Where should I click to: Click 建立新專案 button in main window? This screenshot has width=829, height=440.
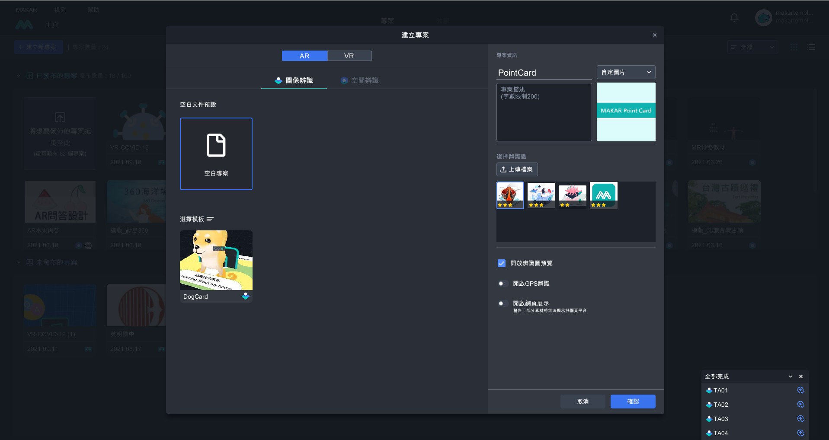coord(38,47)
